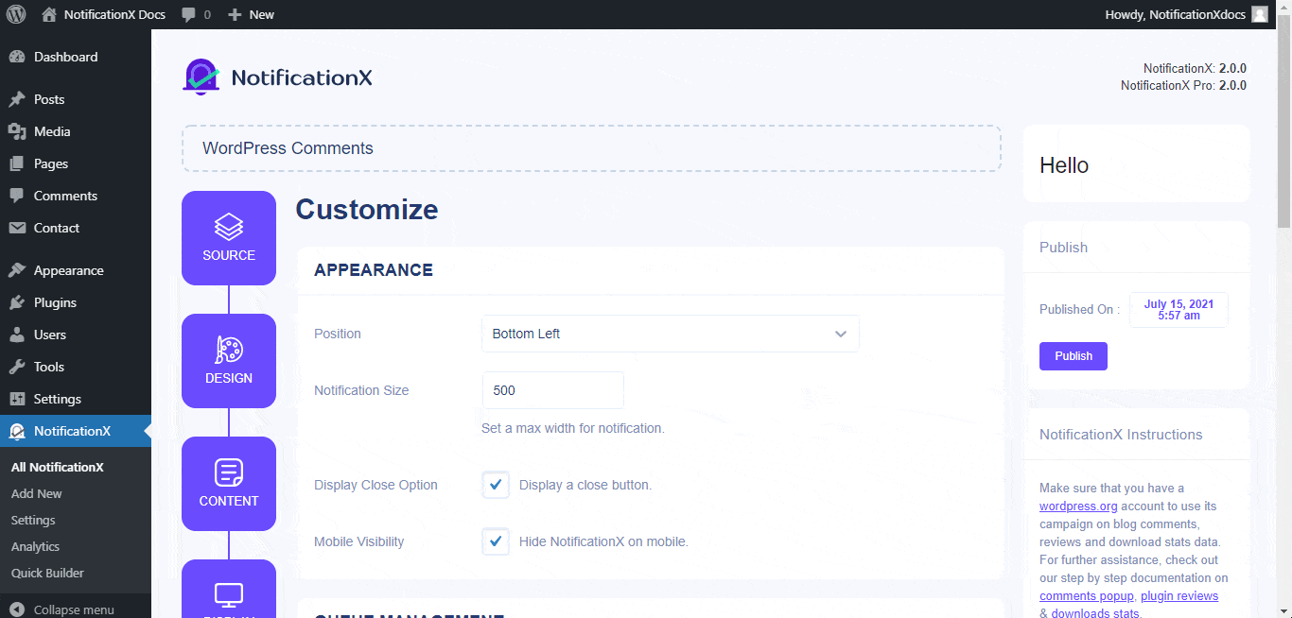The image size is (1292, 618).
Task: Click the Plugins plug icon in sidebar
Action: pos(17,302)
